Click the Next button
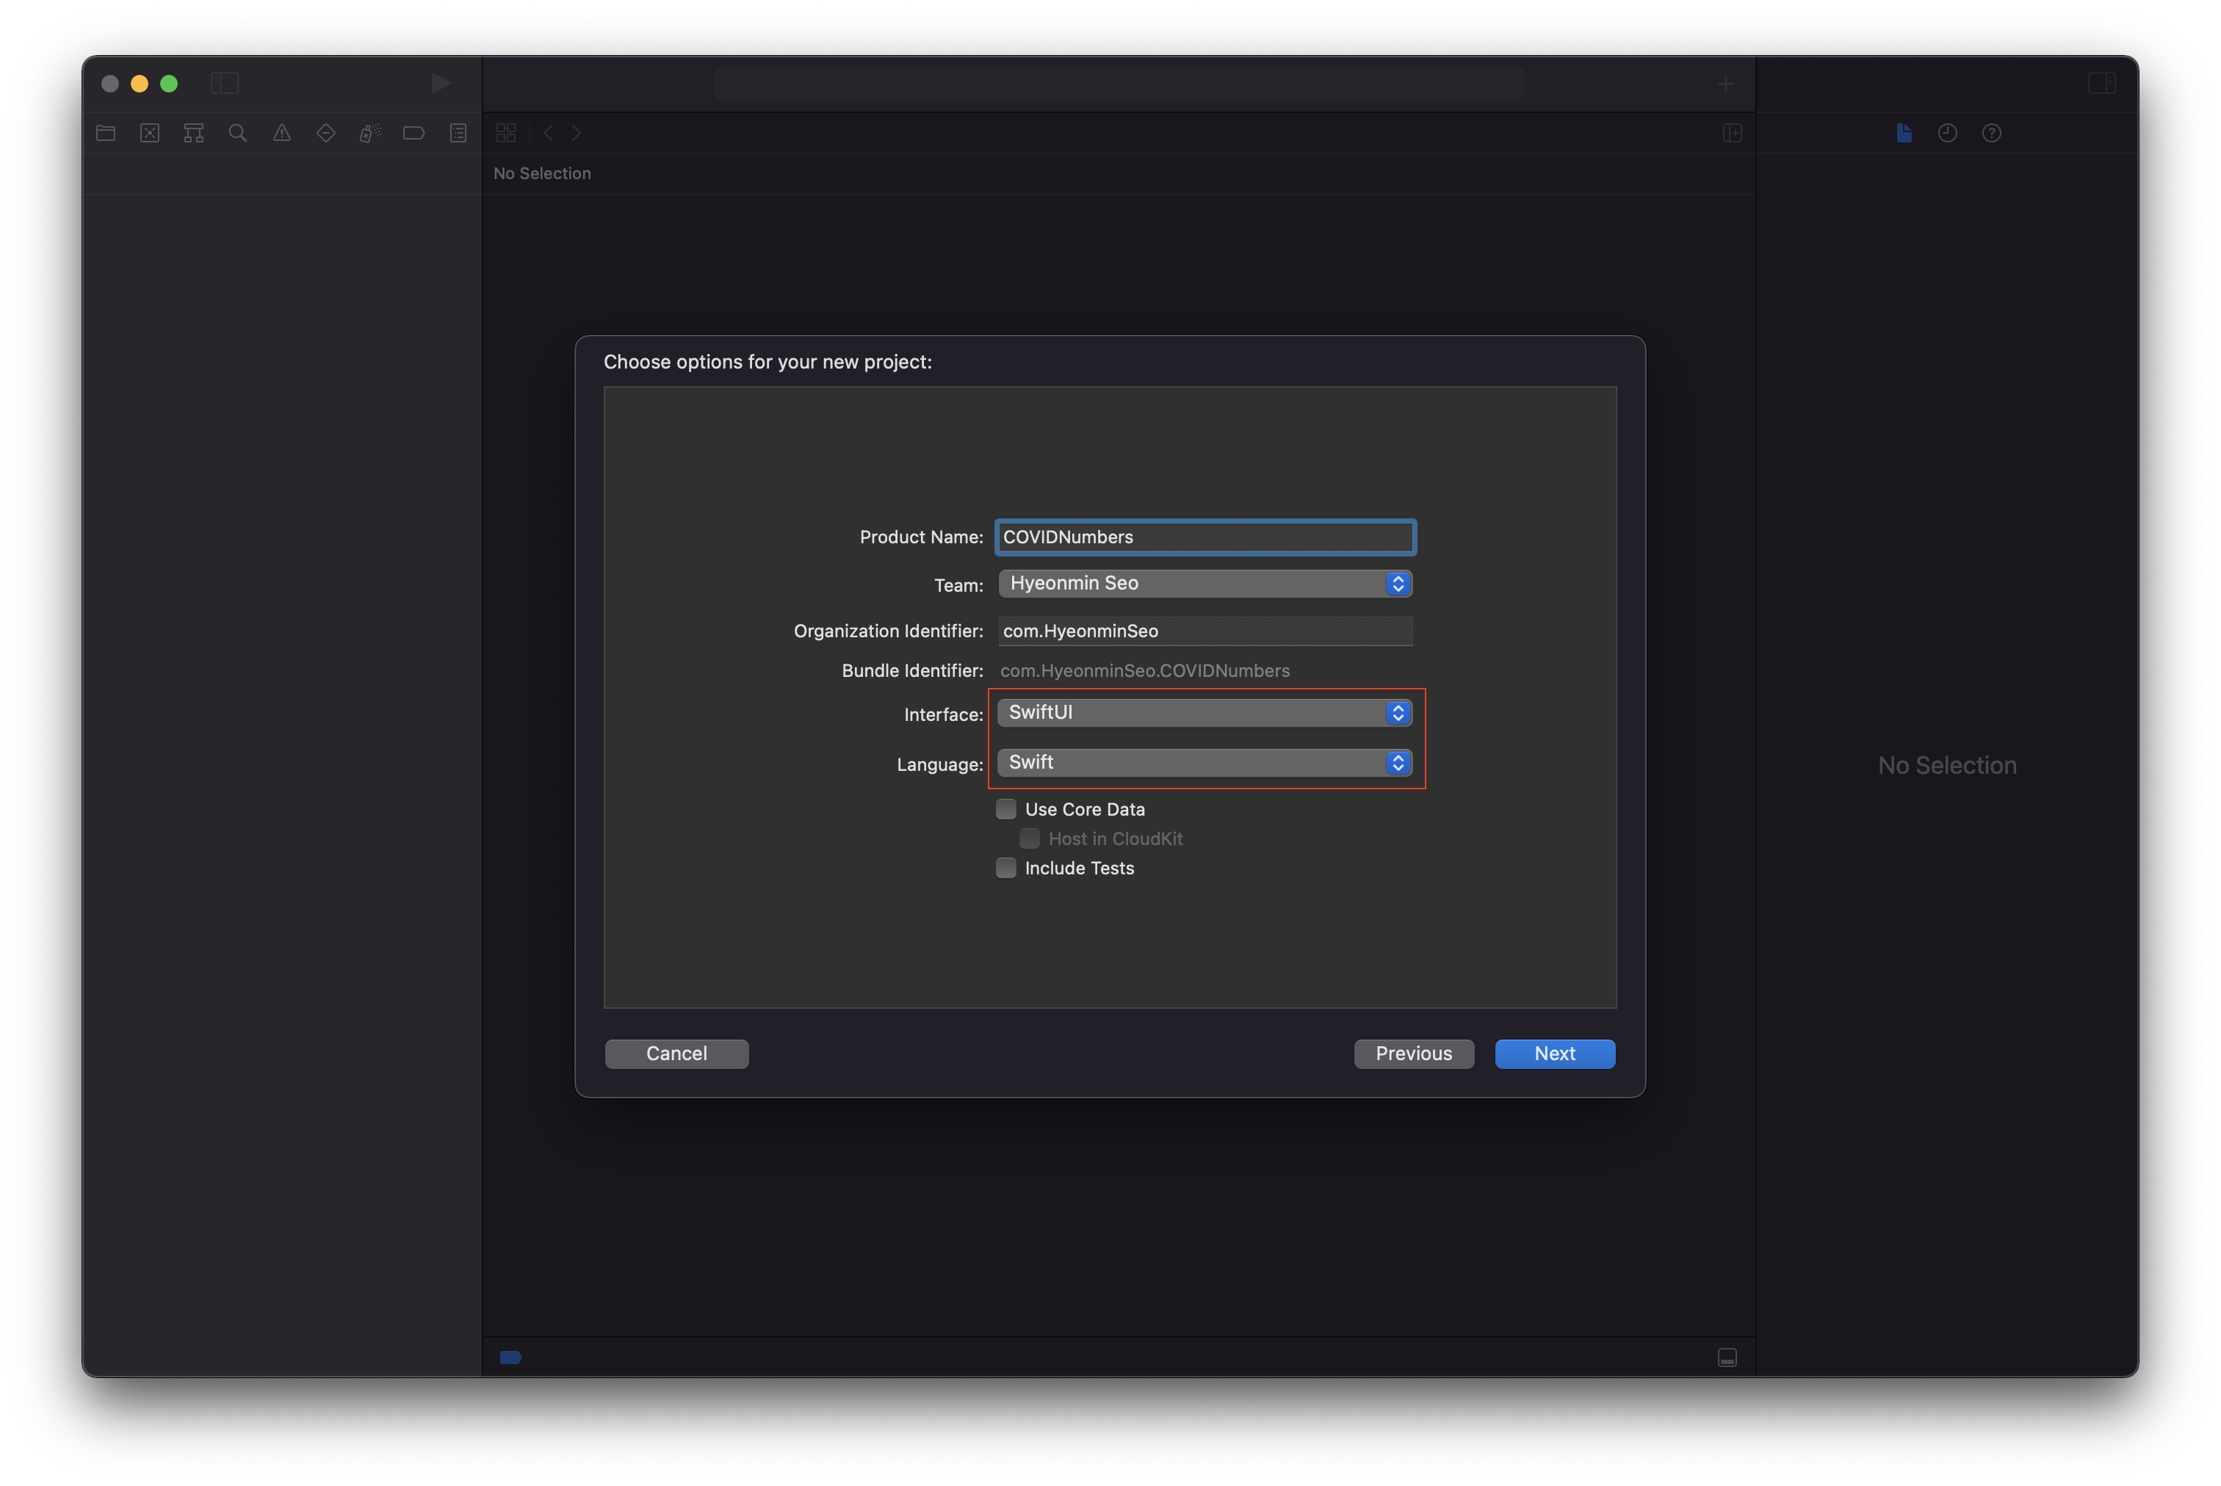The width and height of the screenshot is (2221, 1486). coord(1553,1053)
